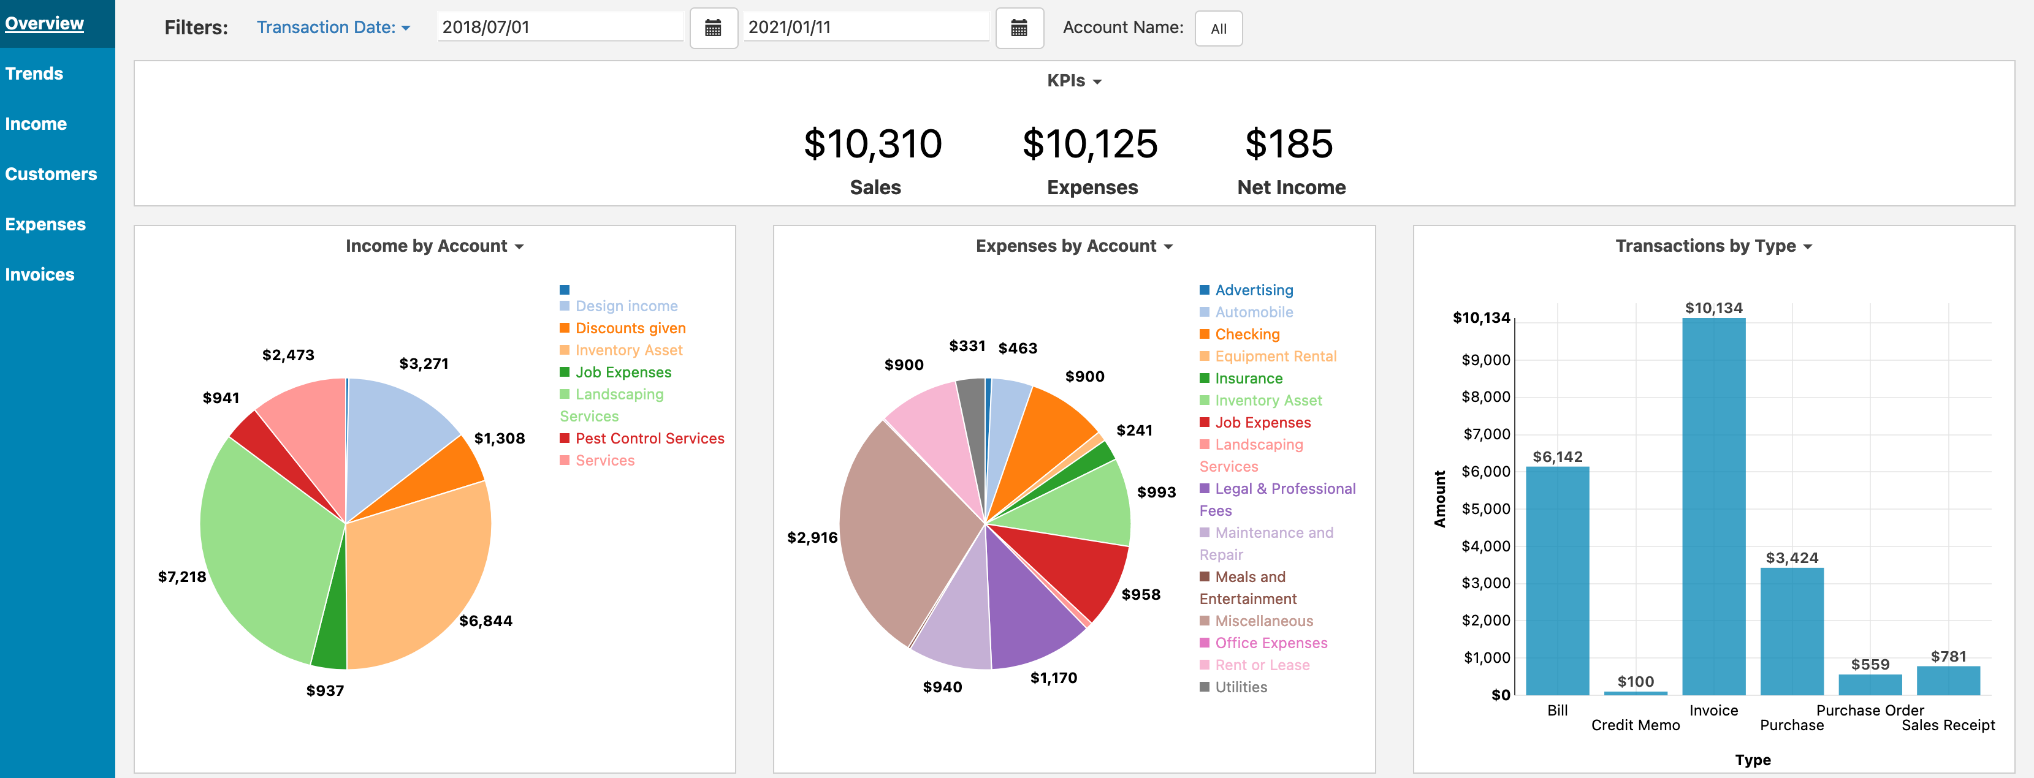Open Transactions by Type dropdown
The width and height of the screenshot is (2034, 778).
click(x=1713, y=246)
